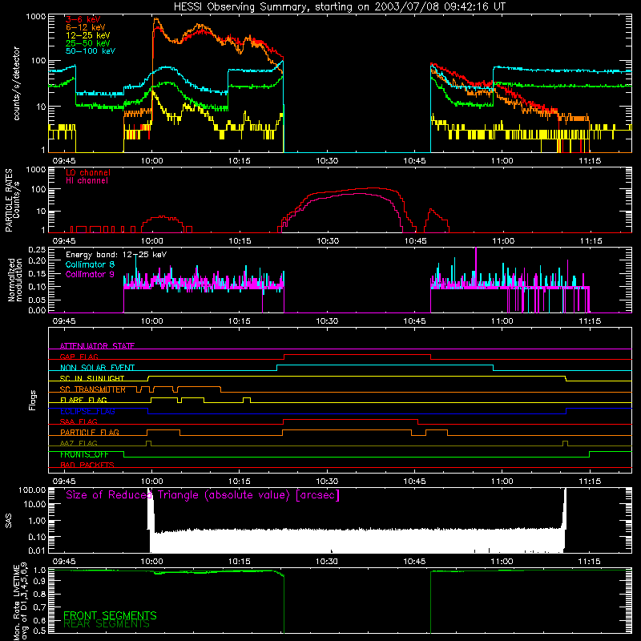This screenshot has width=641, height=641.
Task: Click the 1000 tick label of the count-rate axis
Action: [36, 17]
